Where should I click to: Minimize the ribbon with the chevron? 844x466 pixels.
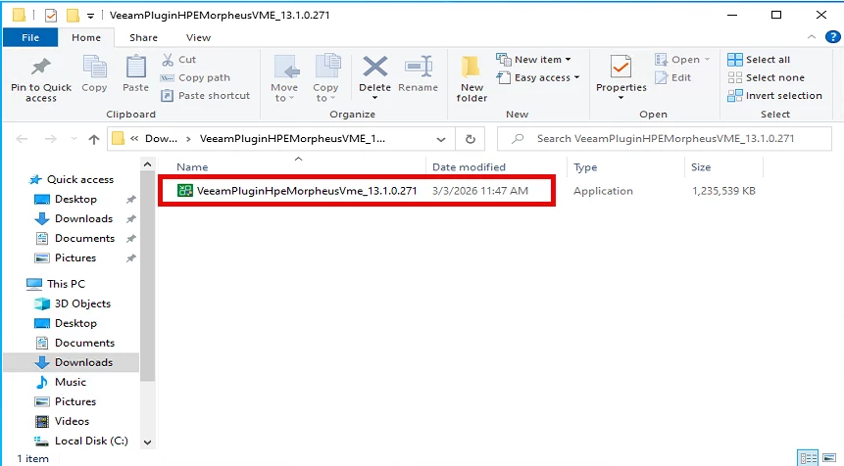pos(812,37)
